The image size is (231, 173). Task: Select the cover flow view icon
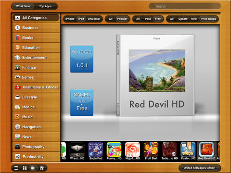[x=33, y=168]
